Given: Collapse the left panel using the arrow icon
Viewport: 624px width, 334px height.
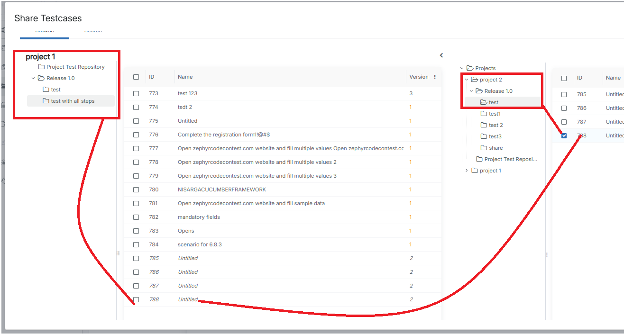Looking at the screenshot, I should 441,55.
